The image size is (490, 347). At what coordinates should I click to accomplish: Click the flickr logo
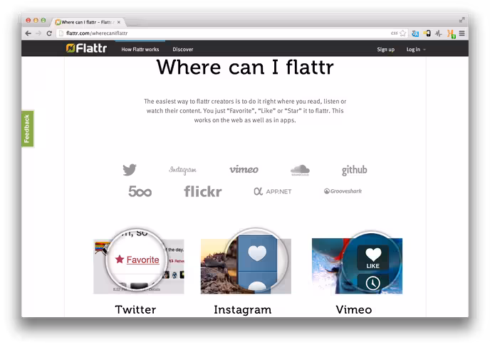tap(203, 191)
